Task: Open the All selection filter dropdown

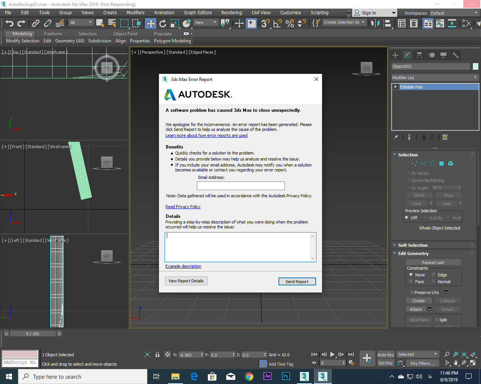Action: click(81, 22)
